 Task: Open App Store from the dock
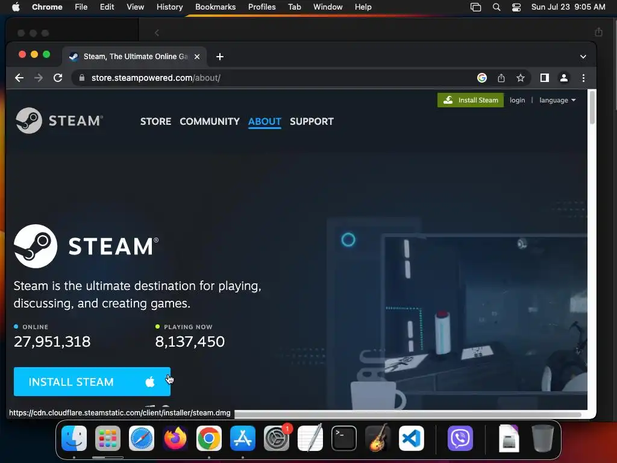click(x=243, y=438)
